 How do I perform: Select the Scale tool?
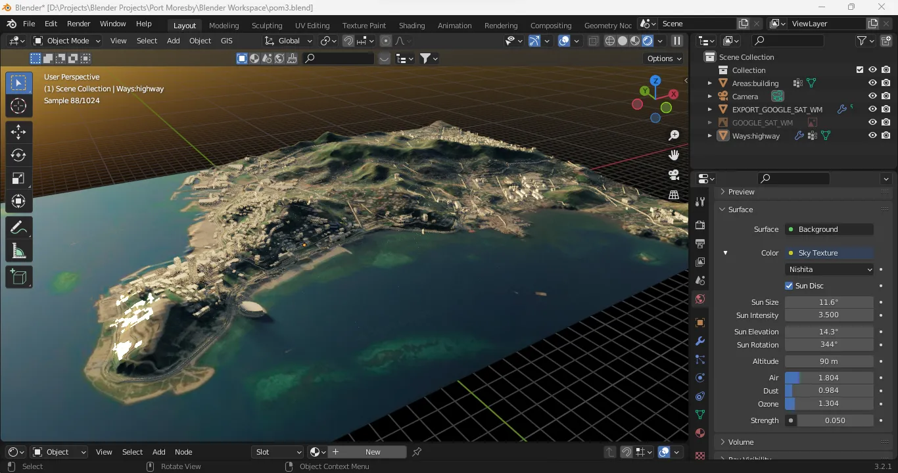[18, 178]
